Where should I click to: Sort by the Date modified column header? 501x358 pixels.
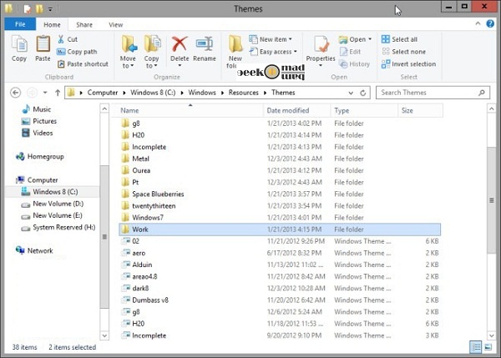point(296,110)
